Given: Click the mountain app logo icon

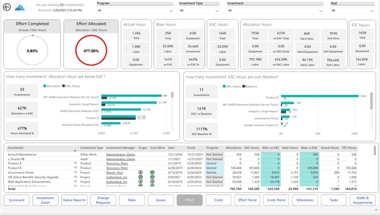Looking at the screenshot, I should click(x=20, y=7).
